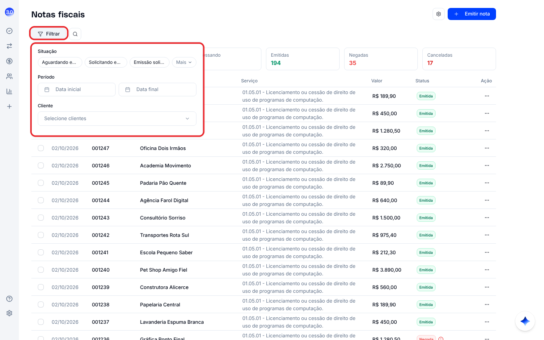Click Emitida badge for Oficina Dois Irmãos
The image size is (544, 340).
point(426,148)
